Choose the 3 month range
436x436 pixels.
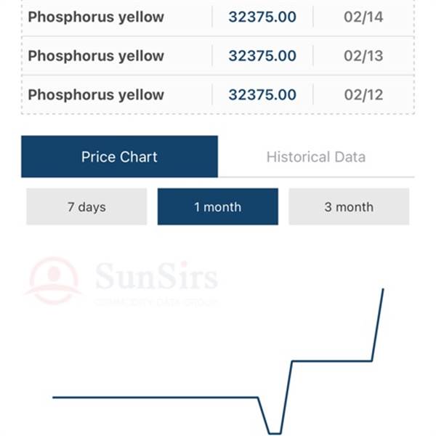(349, 206)
